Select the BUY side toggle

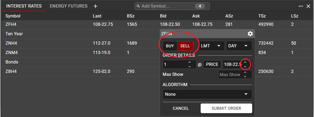170,46
